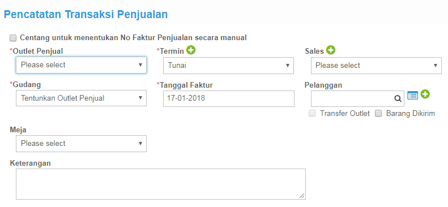The image size is (448, 207).
Task: Expand the Gudang dropdown
Action: tap(81, 98)
